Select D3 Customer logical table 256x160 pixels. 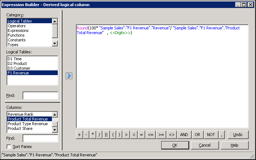coord(32,68)
